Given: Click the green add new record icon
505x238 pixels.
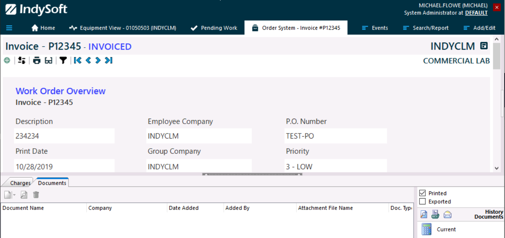Looking at the screenshot, I should click(7, 60).
